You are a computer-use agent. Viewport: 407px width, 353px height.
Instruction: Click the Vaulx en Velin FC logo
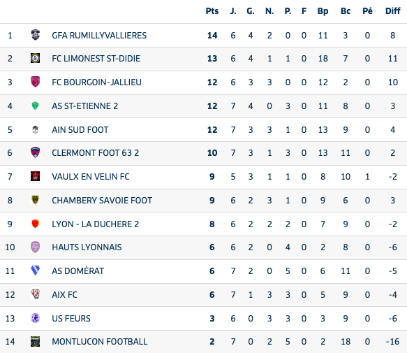36,176
